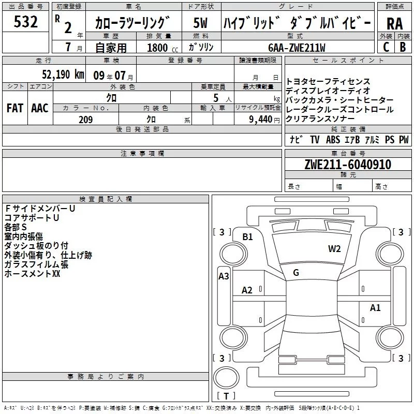Select the model code 6AA-ZWE211W
This screenshot has height=414, width=414.
[297, 48]
